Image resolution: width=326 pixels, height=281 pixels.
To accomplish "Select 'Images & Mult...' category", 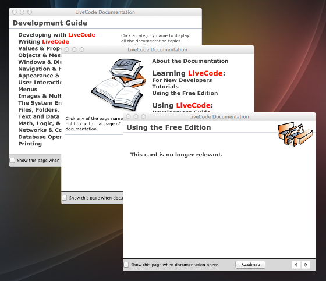I will pos(40,96).
